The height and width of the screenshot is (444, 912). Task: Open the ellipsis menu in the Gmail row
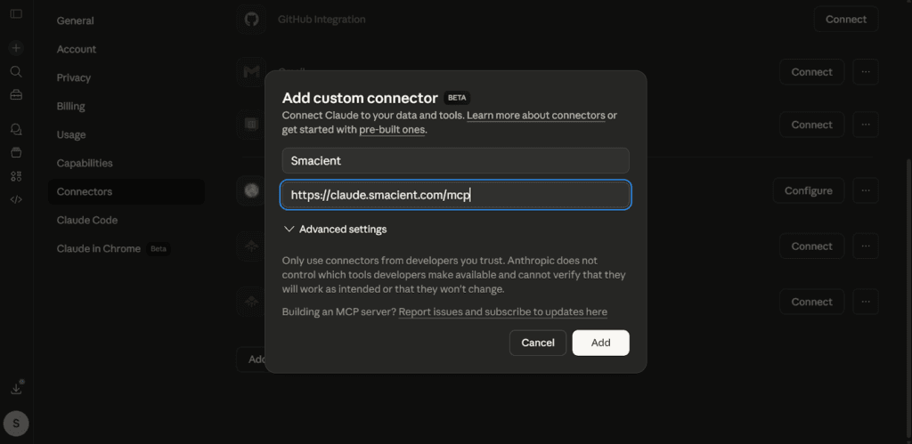[x=865, y=72]
